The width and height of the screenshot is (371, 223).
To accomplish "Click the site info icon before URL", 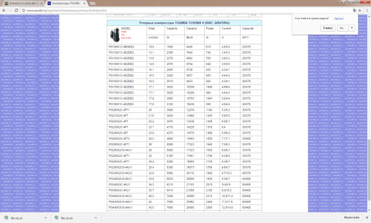I will 23,11.
